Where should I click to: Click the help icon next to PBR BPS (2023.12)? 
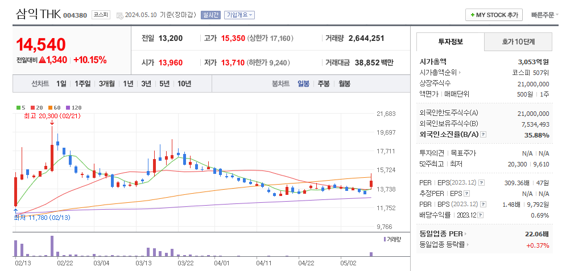tap(484, 205)
